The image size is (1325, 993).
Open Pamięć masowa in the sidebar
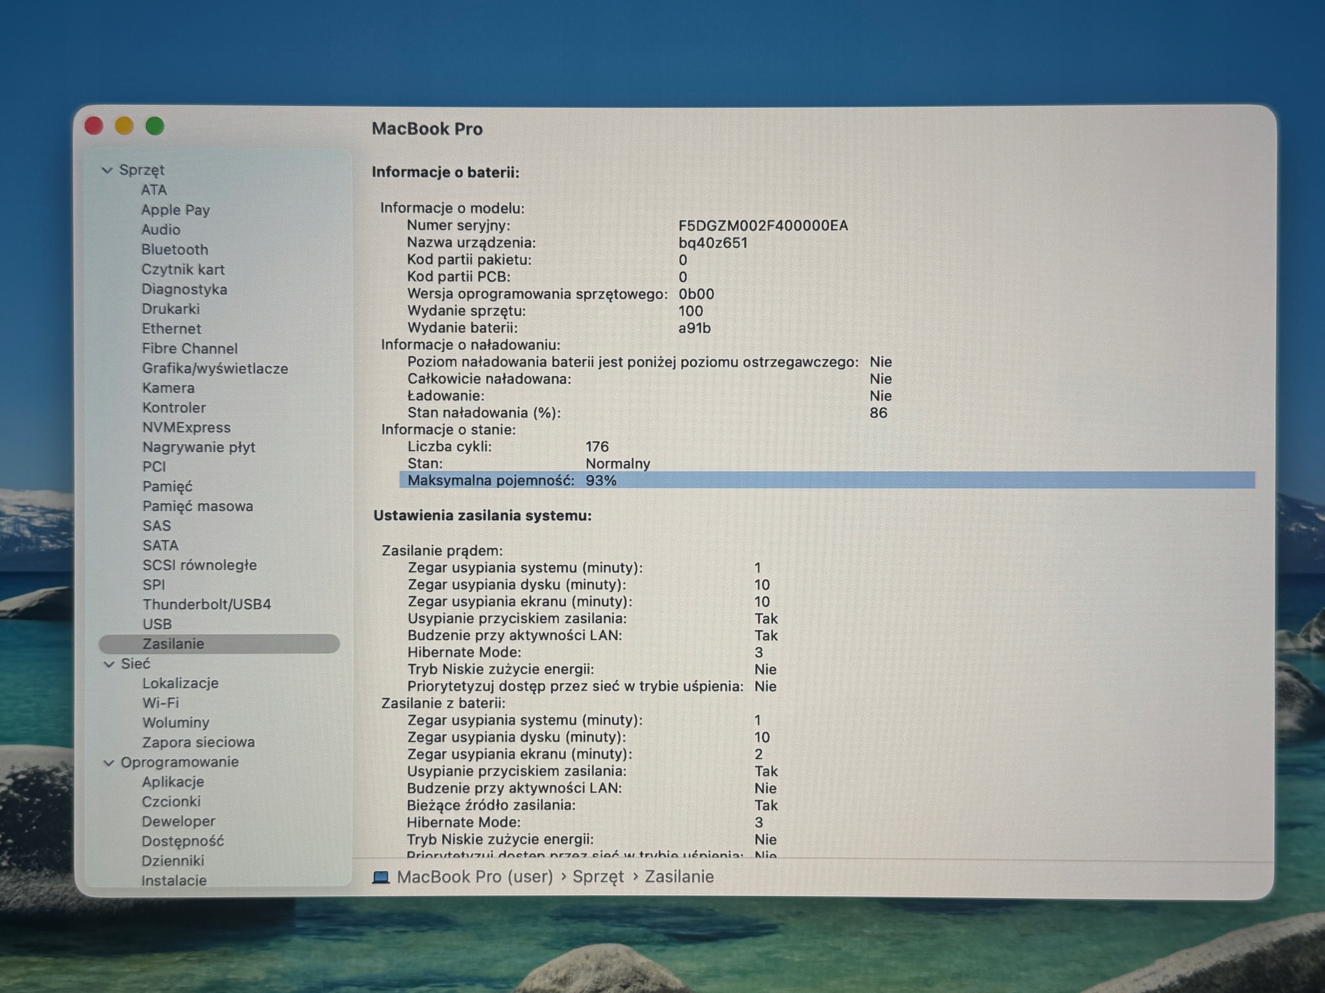(x=198, y=506)
